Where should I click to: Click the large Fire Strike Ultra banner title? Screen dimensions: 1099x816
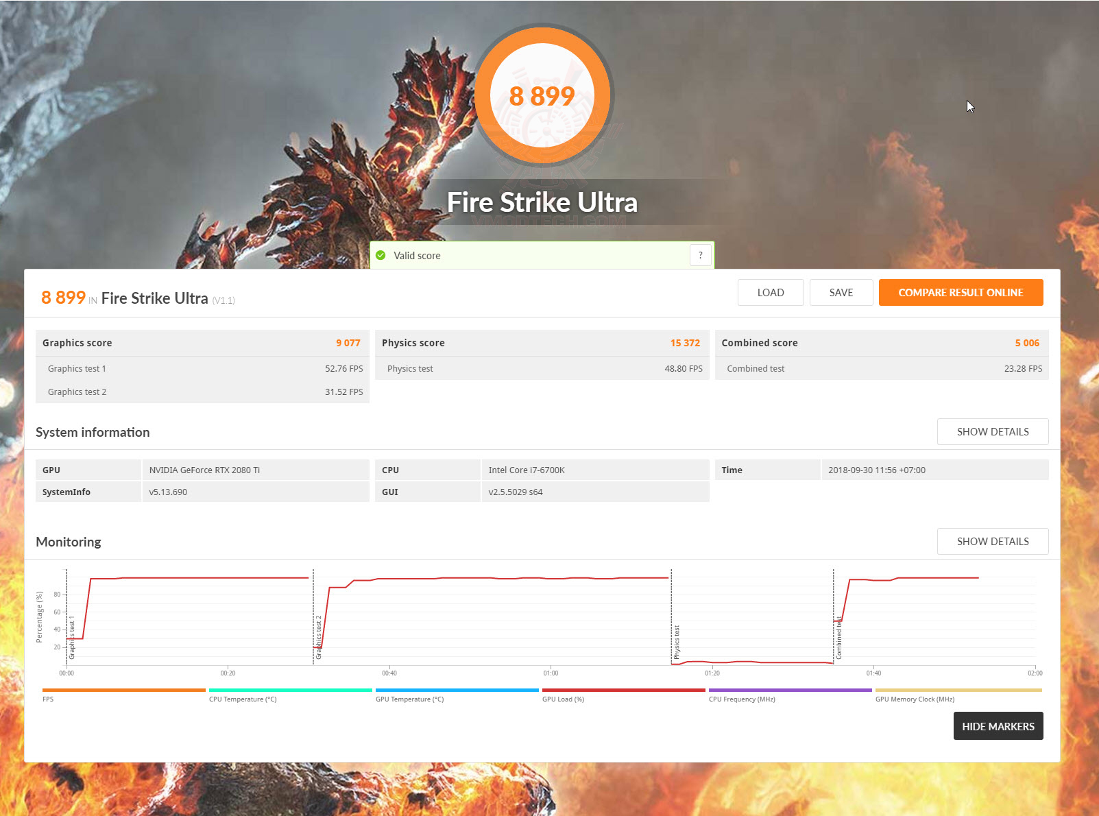pos(542,202)
